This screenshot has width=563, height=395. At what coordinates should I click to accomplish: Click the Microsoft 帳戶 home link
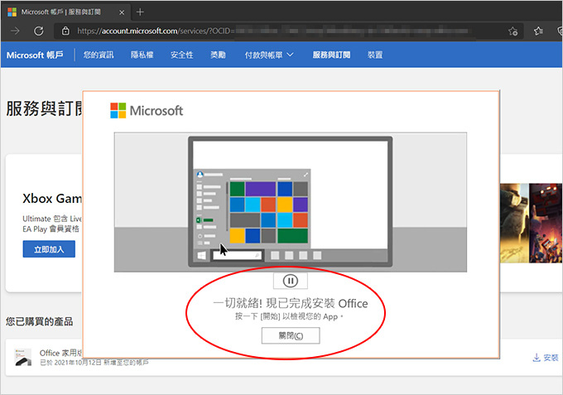tap(35, 55)
